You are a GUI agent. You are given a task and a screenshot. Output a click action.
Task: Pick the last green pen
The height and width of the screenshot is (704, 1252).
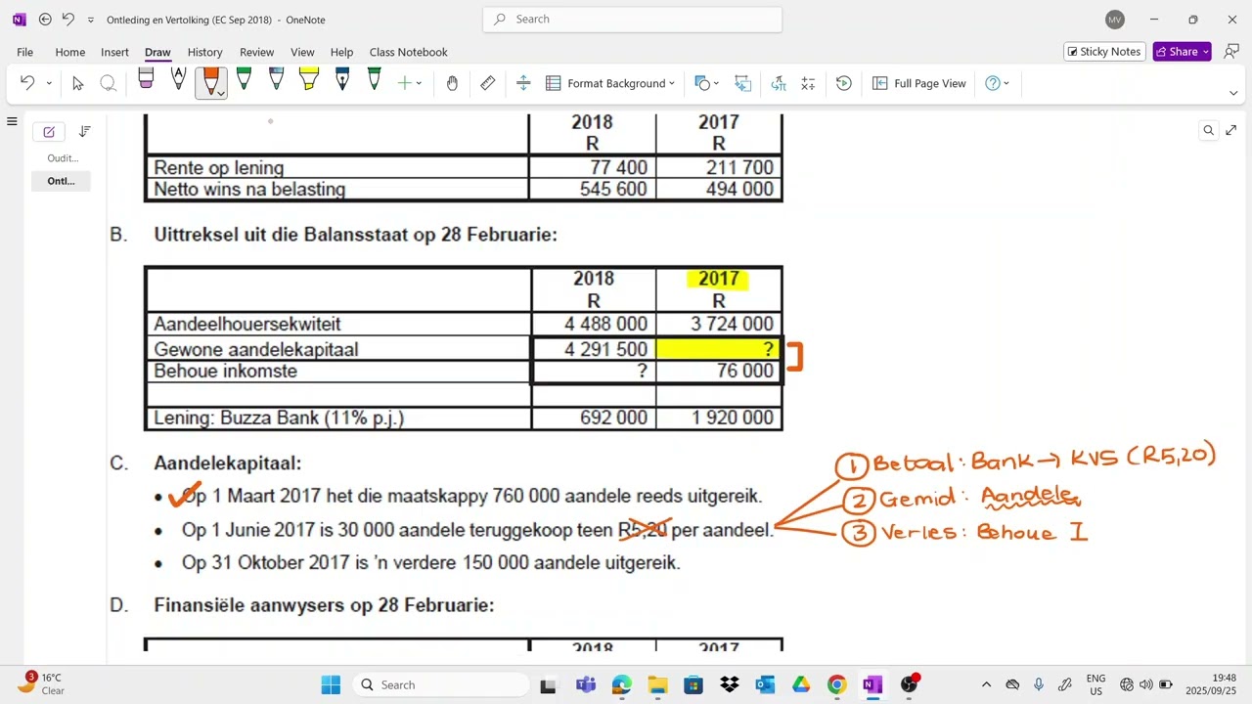coord(374,80)
